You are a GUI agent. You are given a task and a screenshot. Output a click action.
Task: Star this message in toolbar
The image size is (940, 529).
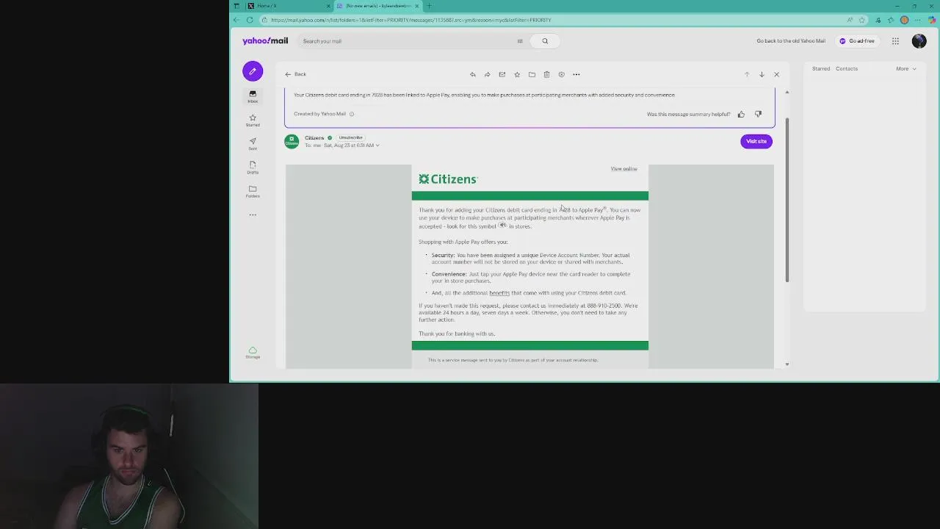517,74
